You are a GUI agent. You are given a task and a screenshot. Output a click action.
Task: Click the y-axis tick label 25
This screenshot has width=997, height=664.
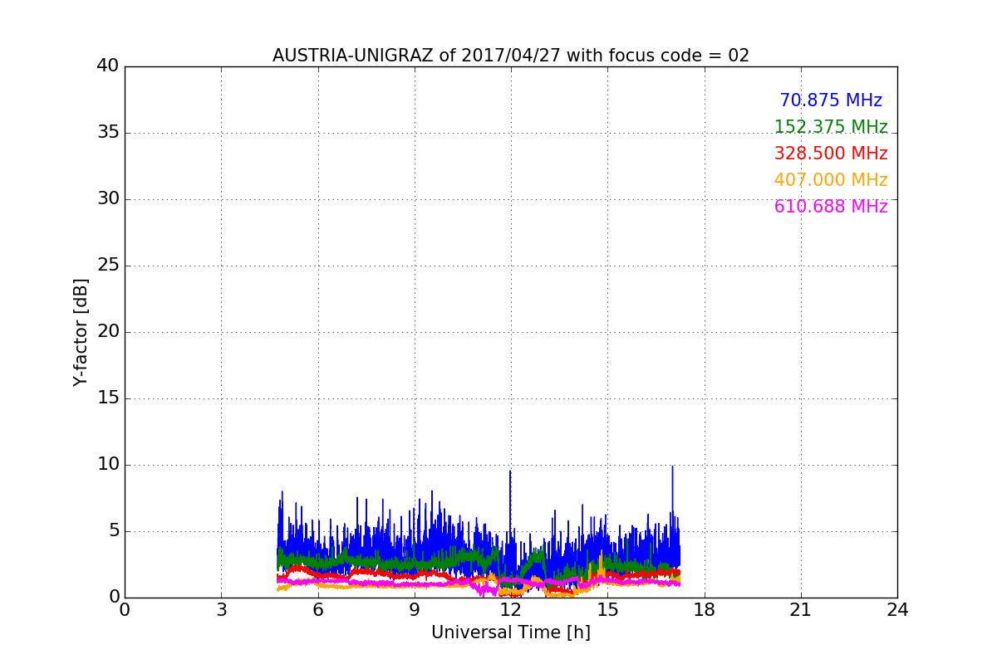click(108, 266)
